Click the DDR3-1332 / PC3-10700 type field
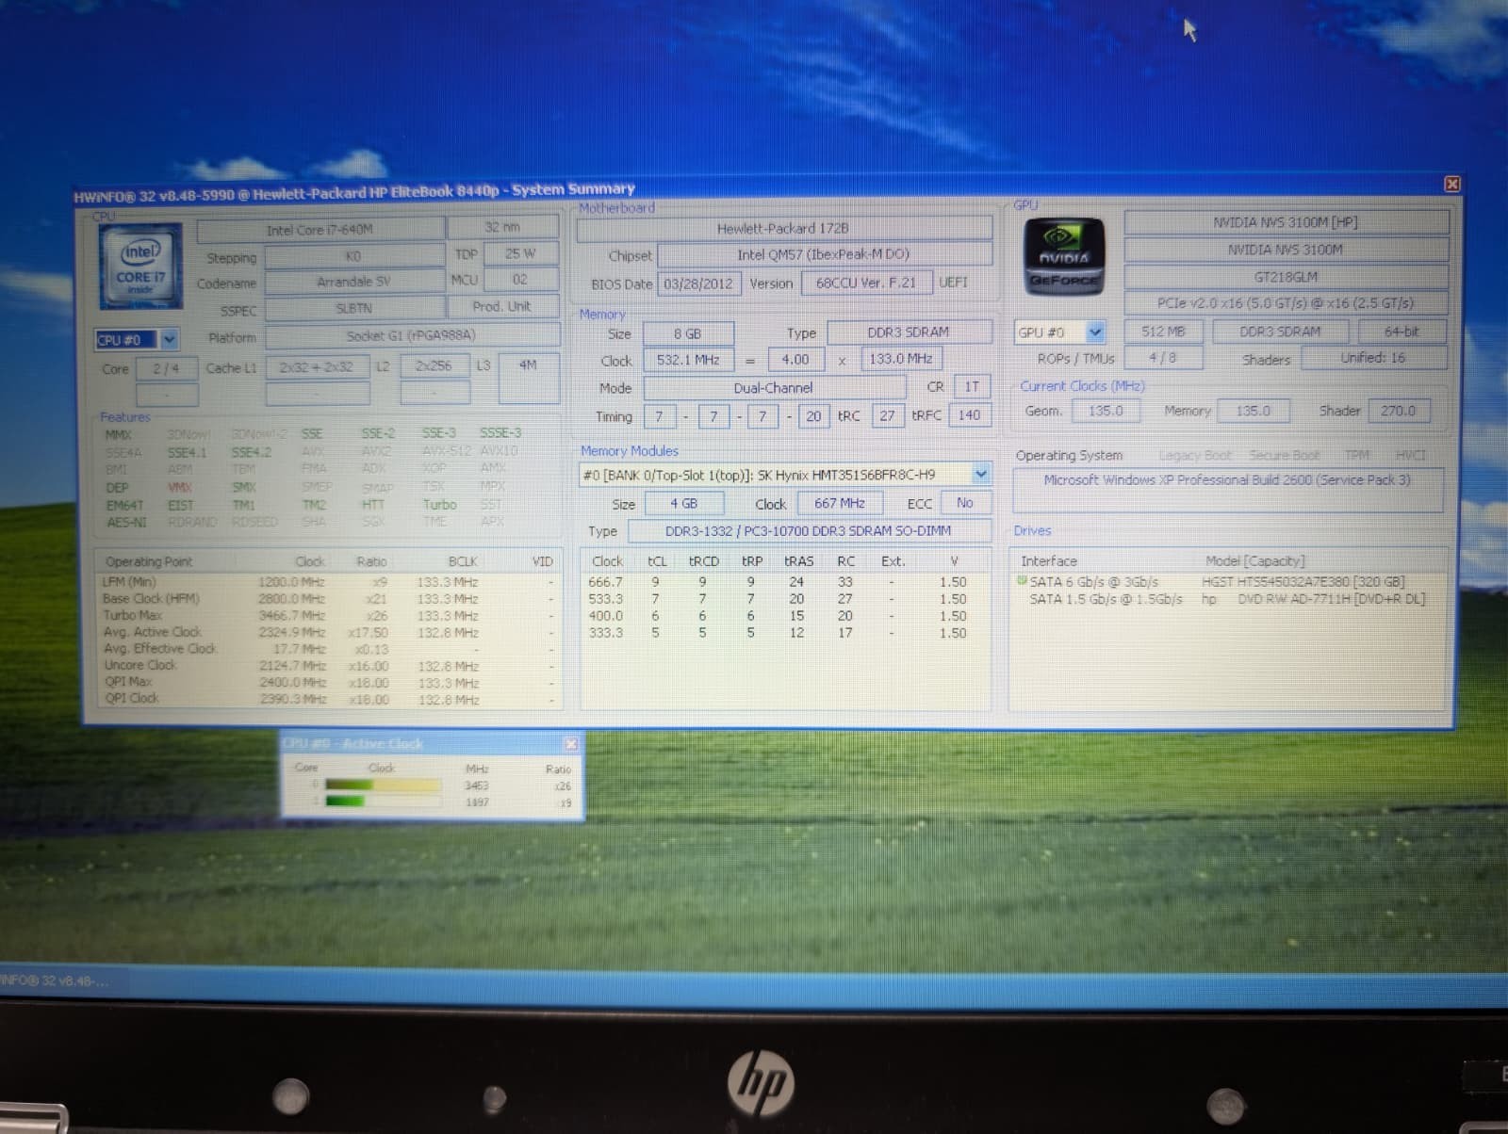Image resolution: width=1508 pixels, height=1134 pixels. pyautogui.click(x=810, y=530)
